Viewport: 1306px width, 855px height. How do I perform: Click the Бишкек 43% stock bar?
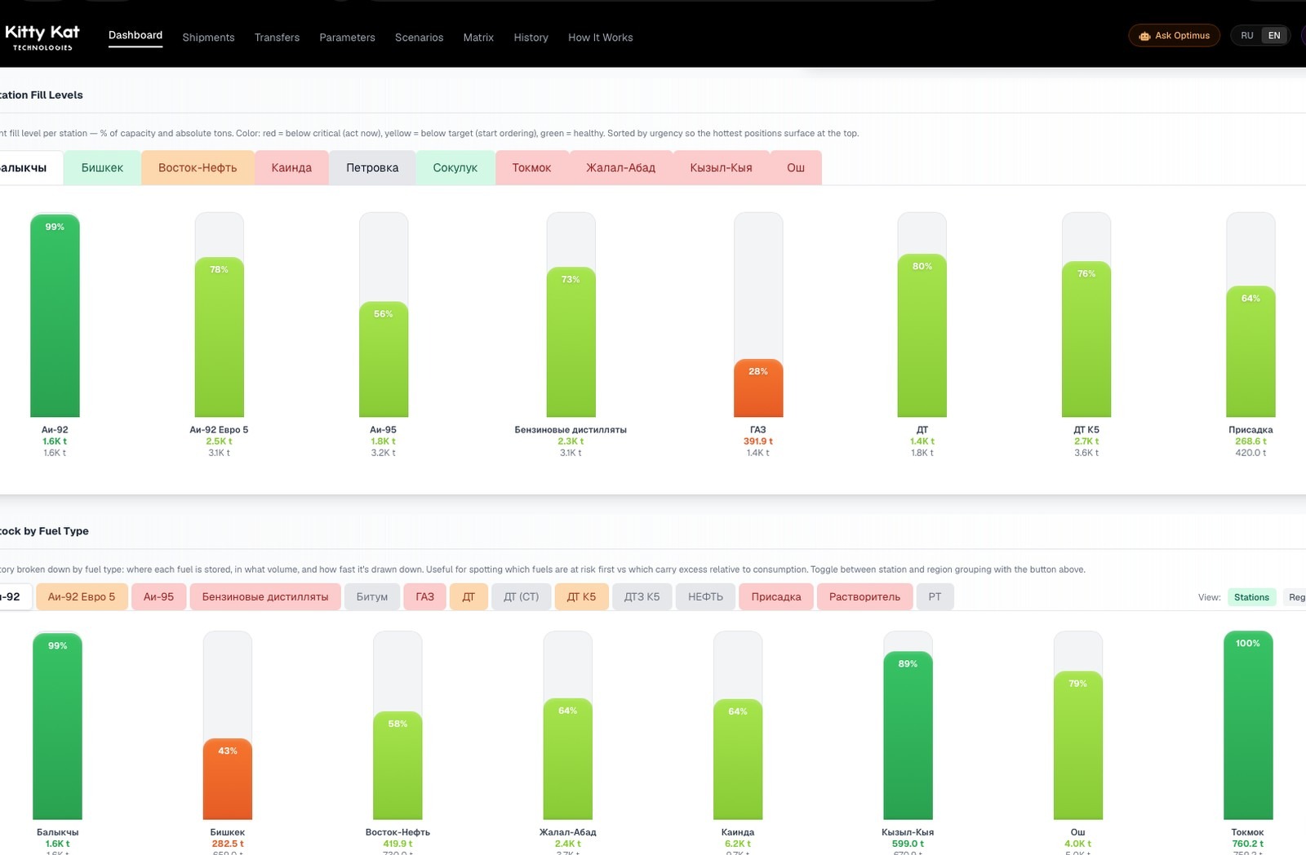228,779
